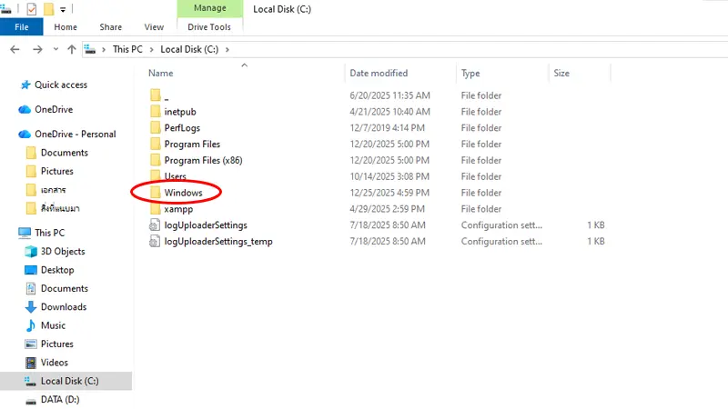Viewport: 728px width, 409px height.
Task: Open the Recent locations dropdown arrow
Action: coord(54,49)
